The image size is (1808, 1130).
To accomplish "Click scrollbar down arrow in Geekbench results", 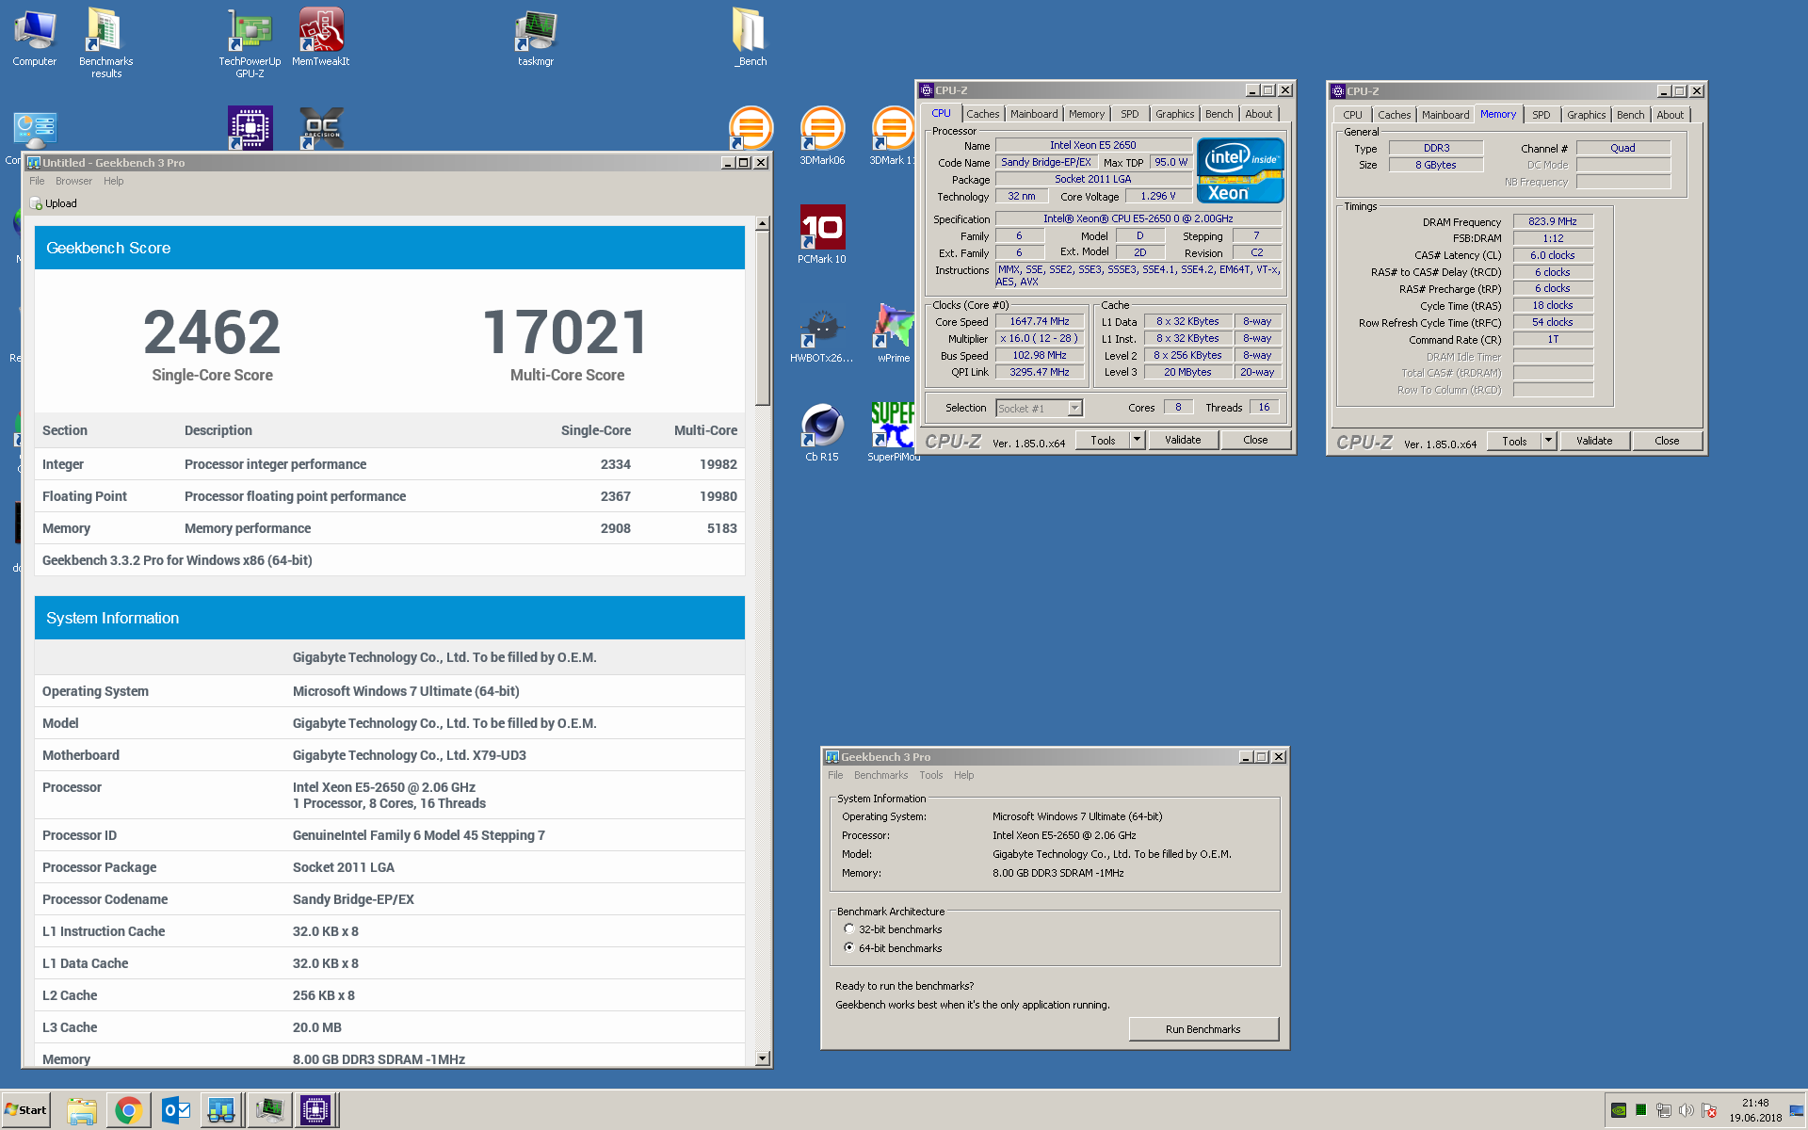I will pos(763,1058).
